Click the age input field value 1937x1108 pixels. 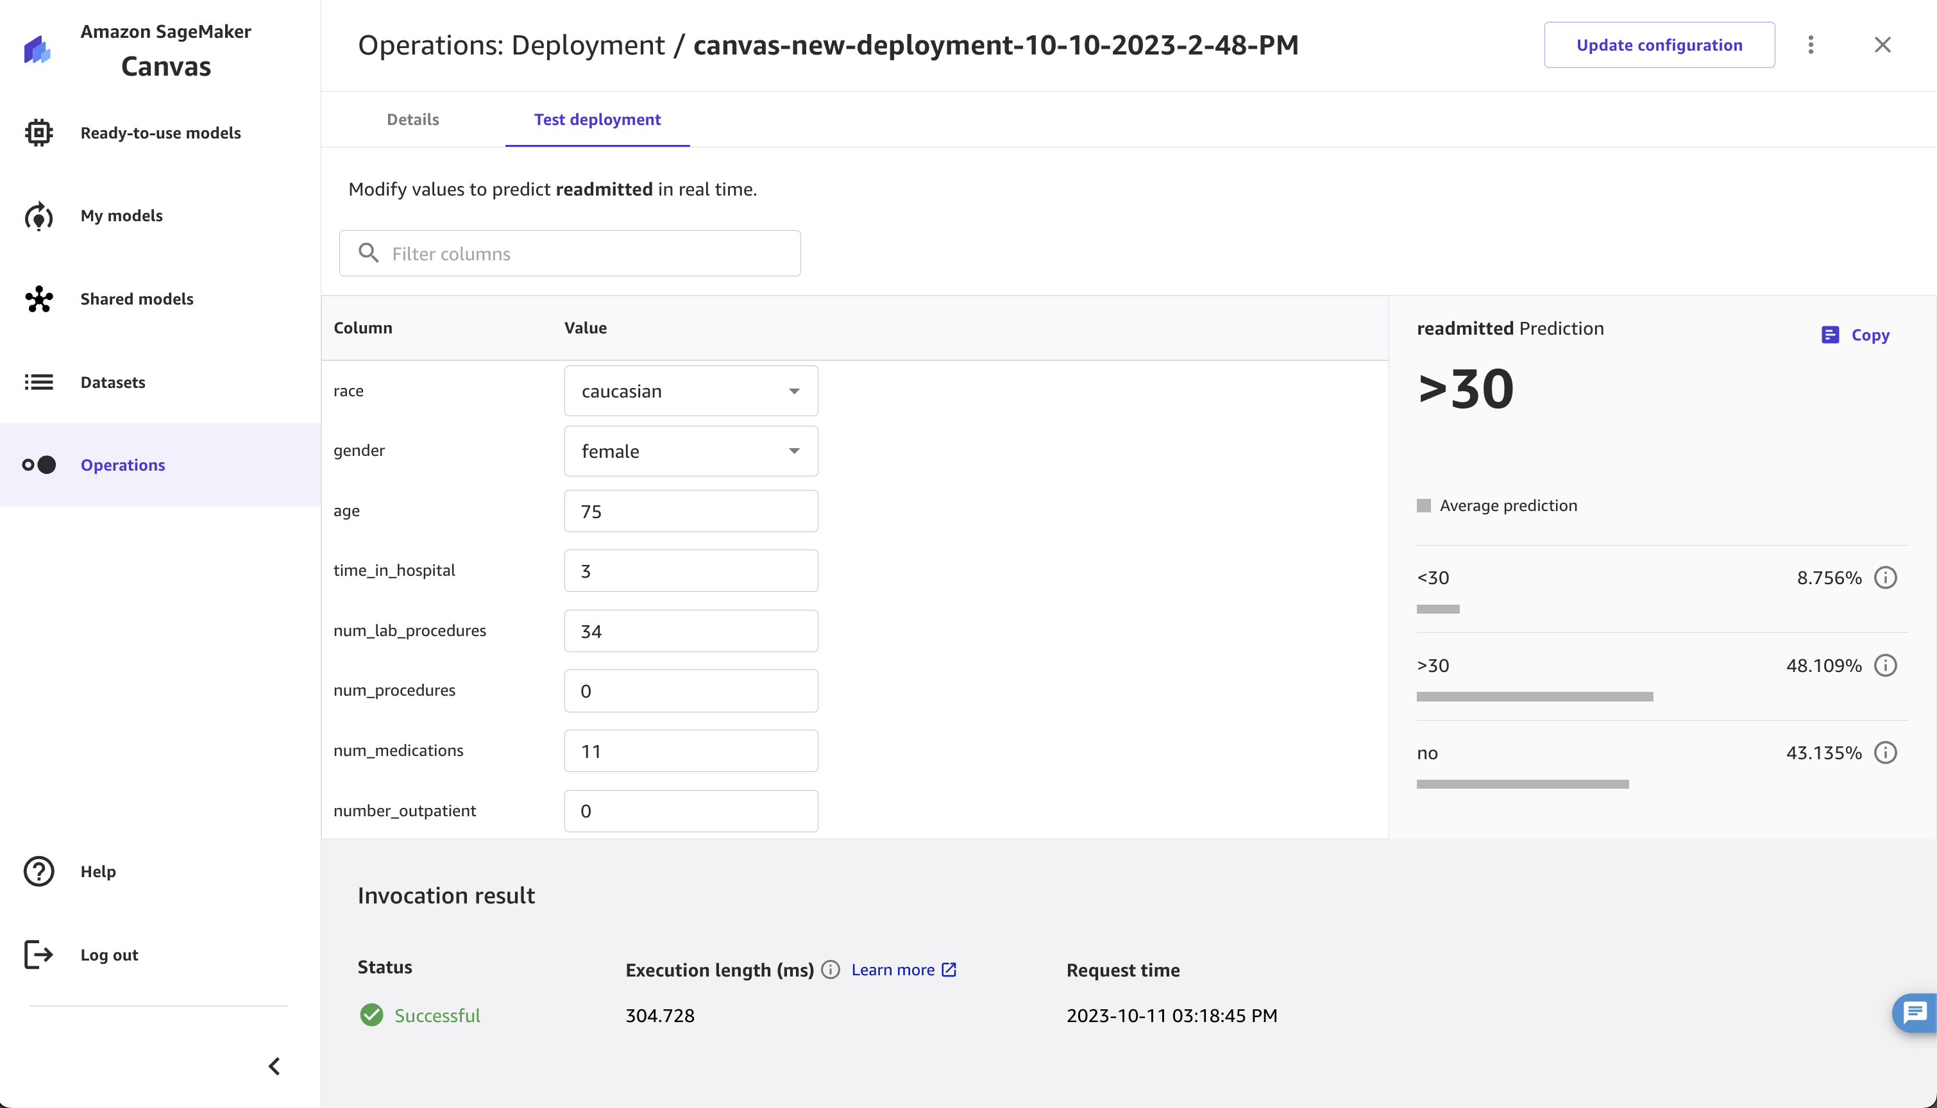pos(690,511)
